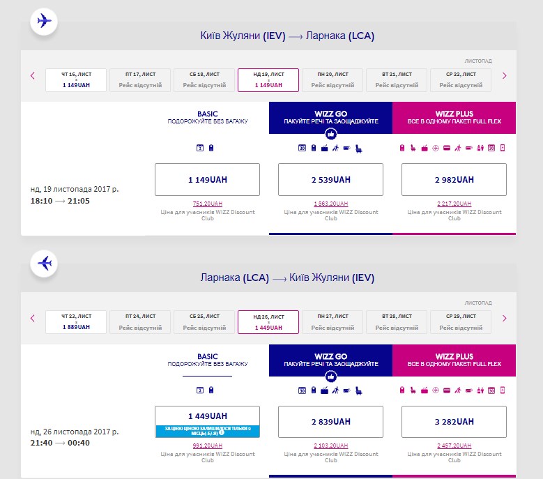Select Нд 26 лист return date tab

click(268, 322)
